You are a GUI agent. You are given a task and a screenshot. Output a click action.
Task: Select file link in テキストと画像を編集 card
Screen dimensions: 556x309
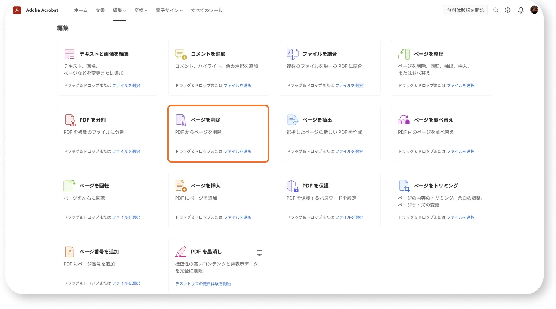click(x=126, y=85)
